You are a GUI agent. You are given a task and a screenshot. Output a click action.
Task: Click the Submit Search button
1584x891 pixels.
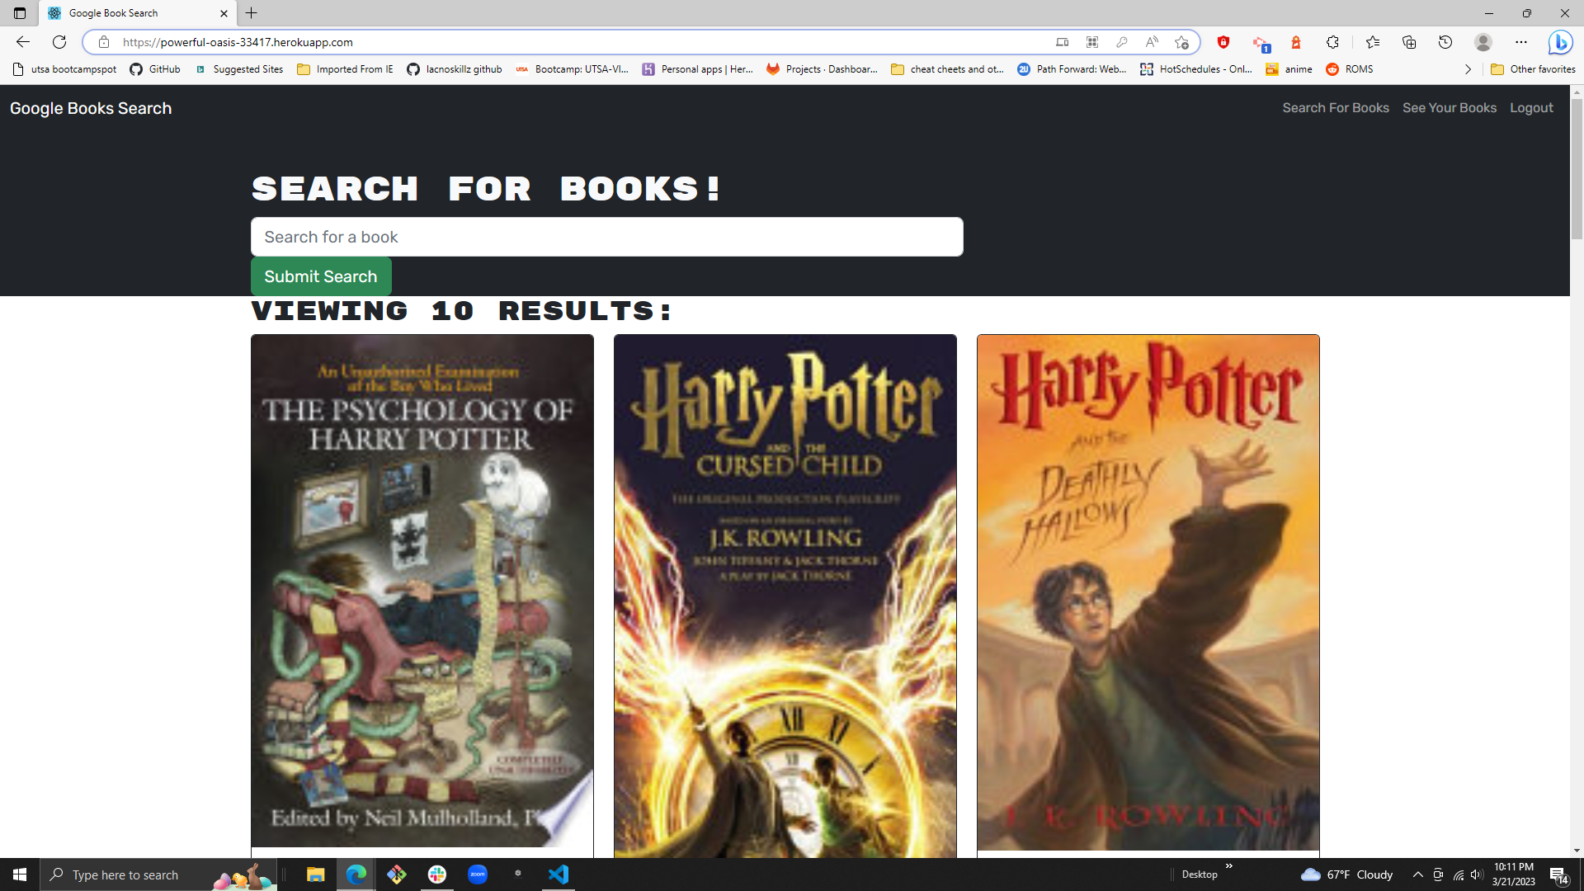click(x=321, y=276)
